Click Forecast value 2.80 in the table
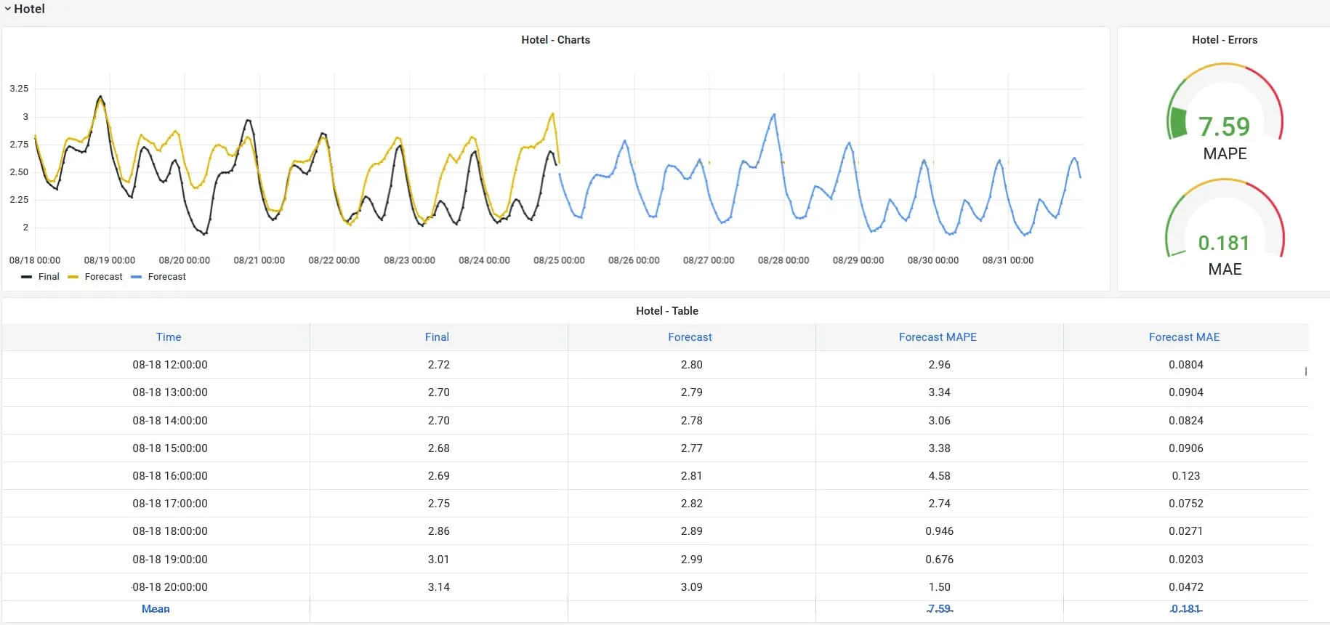The width and height of the screenshot is (1330, 625). (x=692, y=365)
